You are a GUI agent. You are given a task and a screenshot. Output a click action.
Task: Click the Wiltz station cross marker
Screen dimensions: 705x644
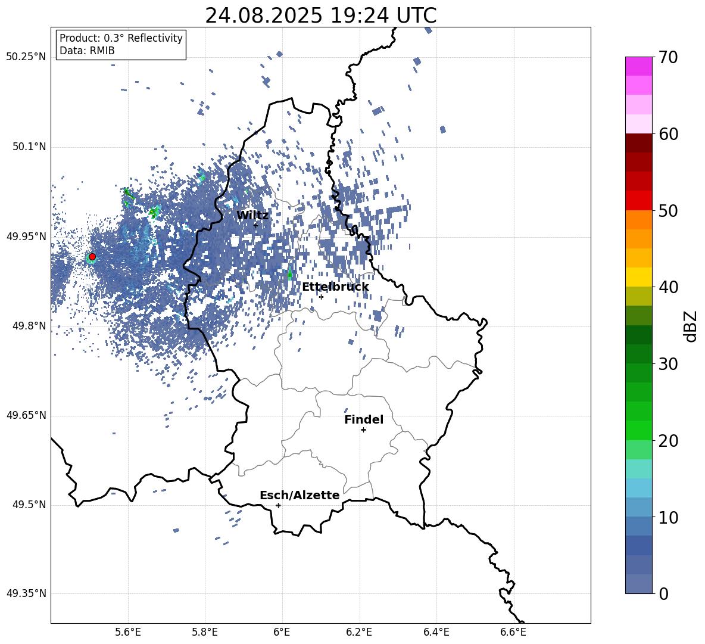256,225
